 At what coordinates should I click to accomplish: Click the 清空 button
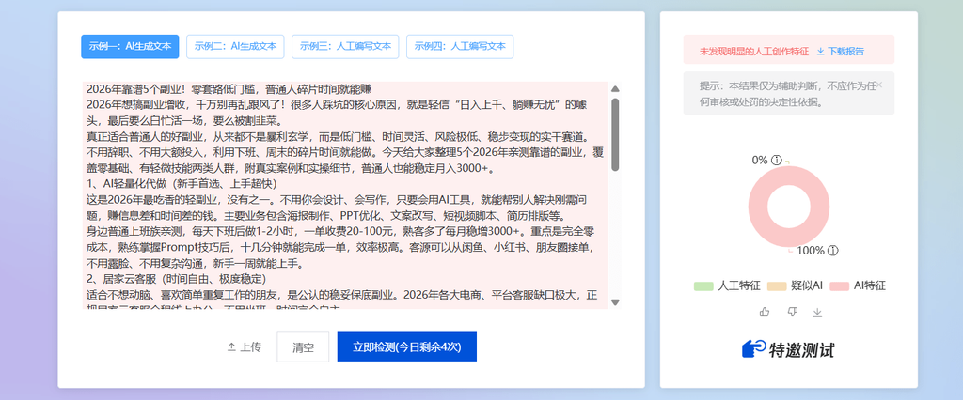click(303, 347)
